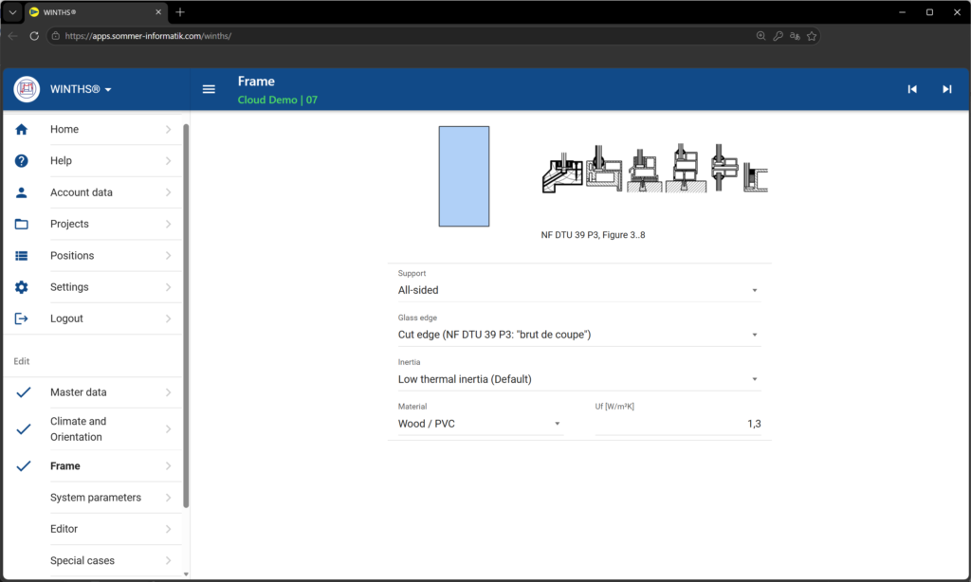Close the WINTHS browser tab

(x=158, y=12)
